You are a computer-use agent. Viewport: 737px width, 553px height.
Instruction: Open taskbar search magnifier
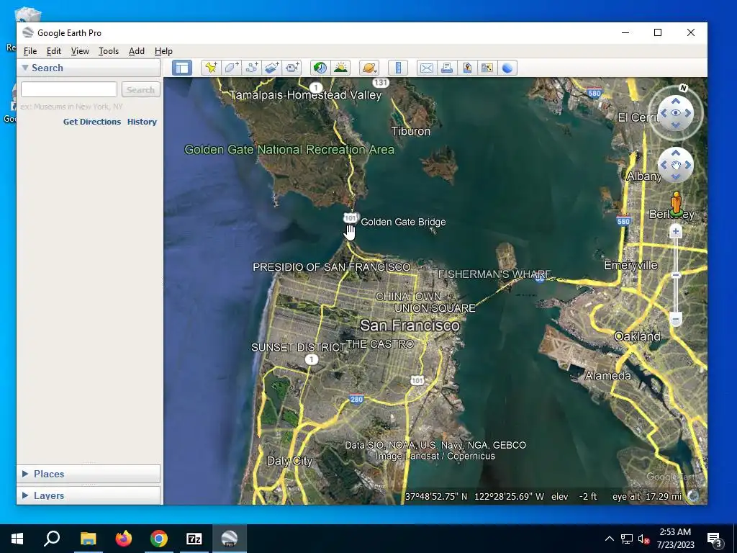tap(52, 539)
